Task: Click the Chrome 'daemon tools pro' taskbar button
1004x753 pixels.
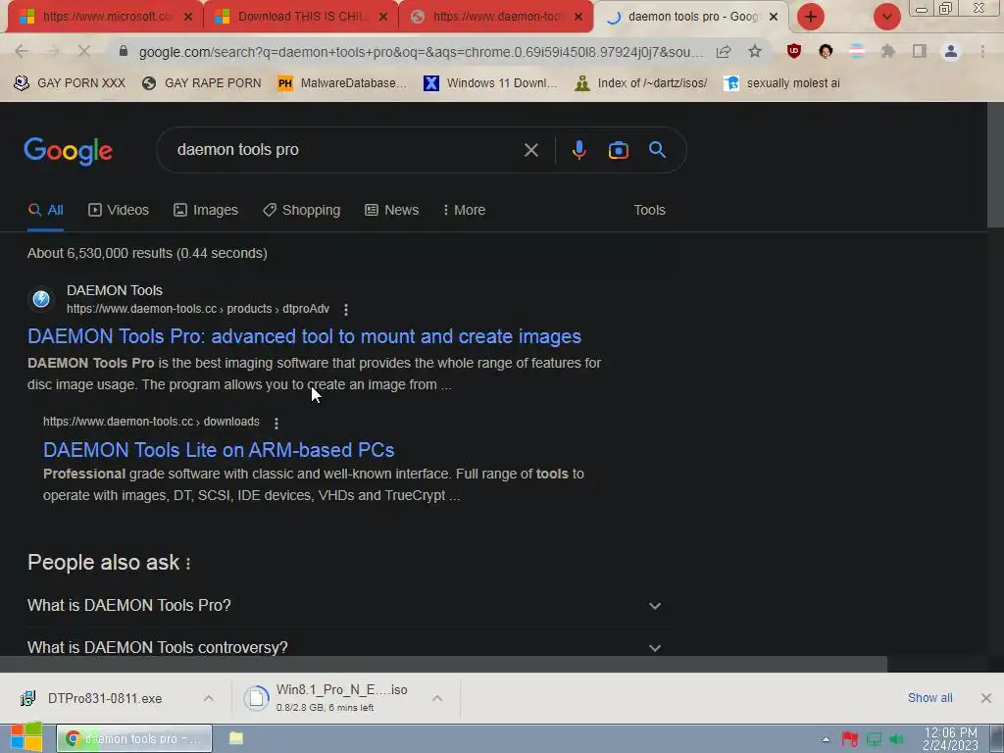Action: [134, 738]
